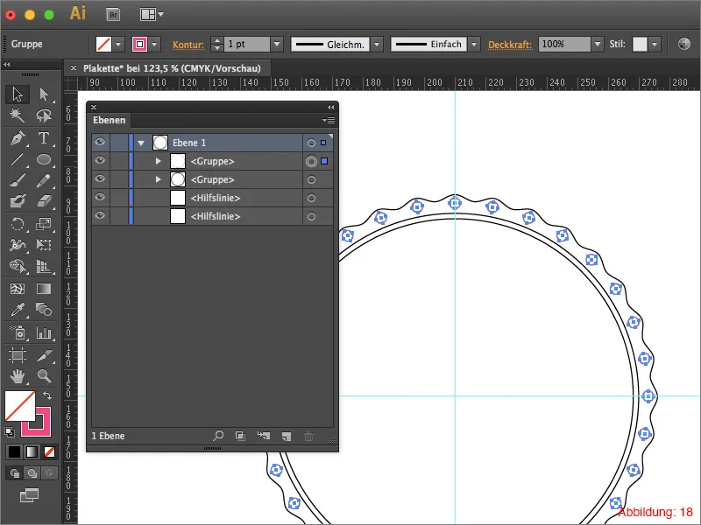The height and width of the screenshot is (525, 701).
Task: Select the Rotate tool
Action: tap(18, 223)
